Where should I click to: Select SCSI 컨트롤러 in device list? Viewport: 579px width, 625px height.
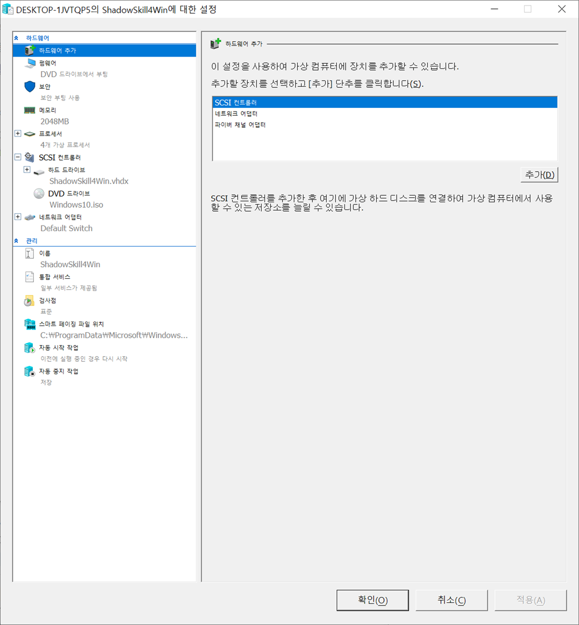[385, 102]
